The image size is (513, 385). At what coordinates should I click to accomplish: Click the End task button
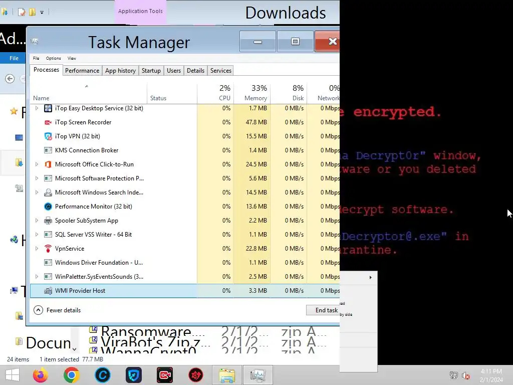[x=323, y=310]
